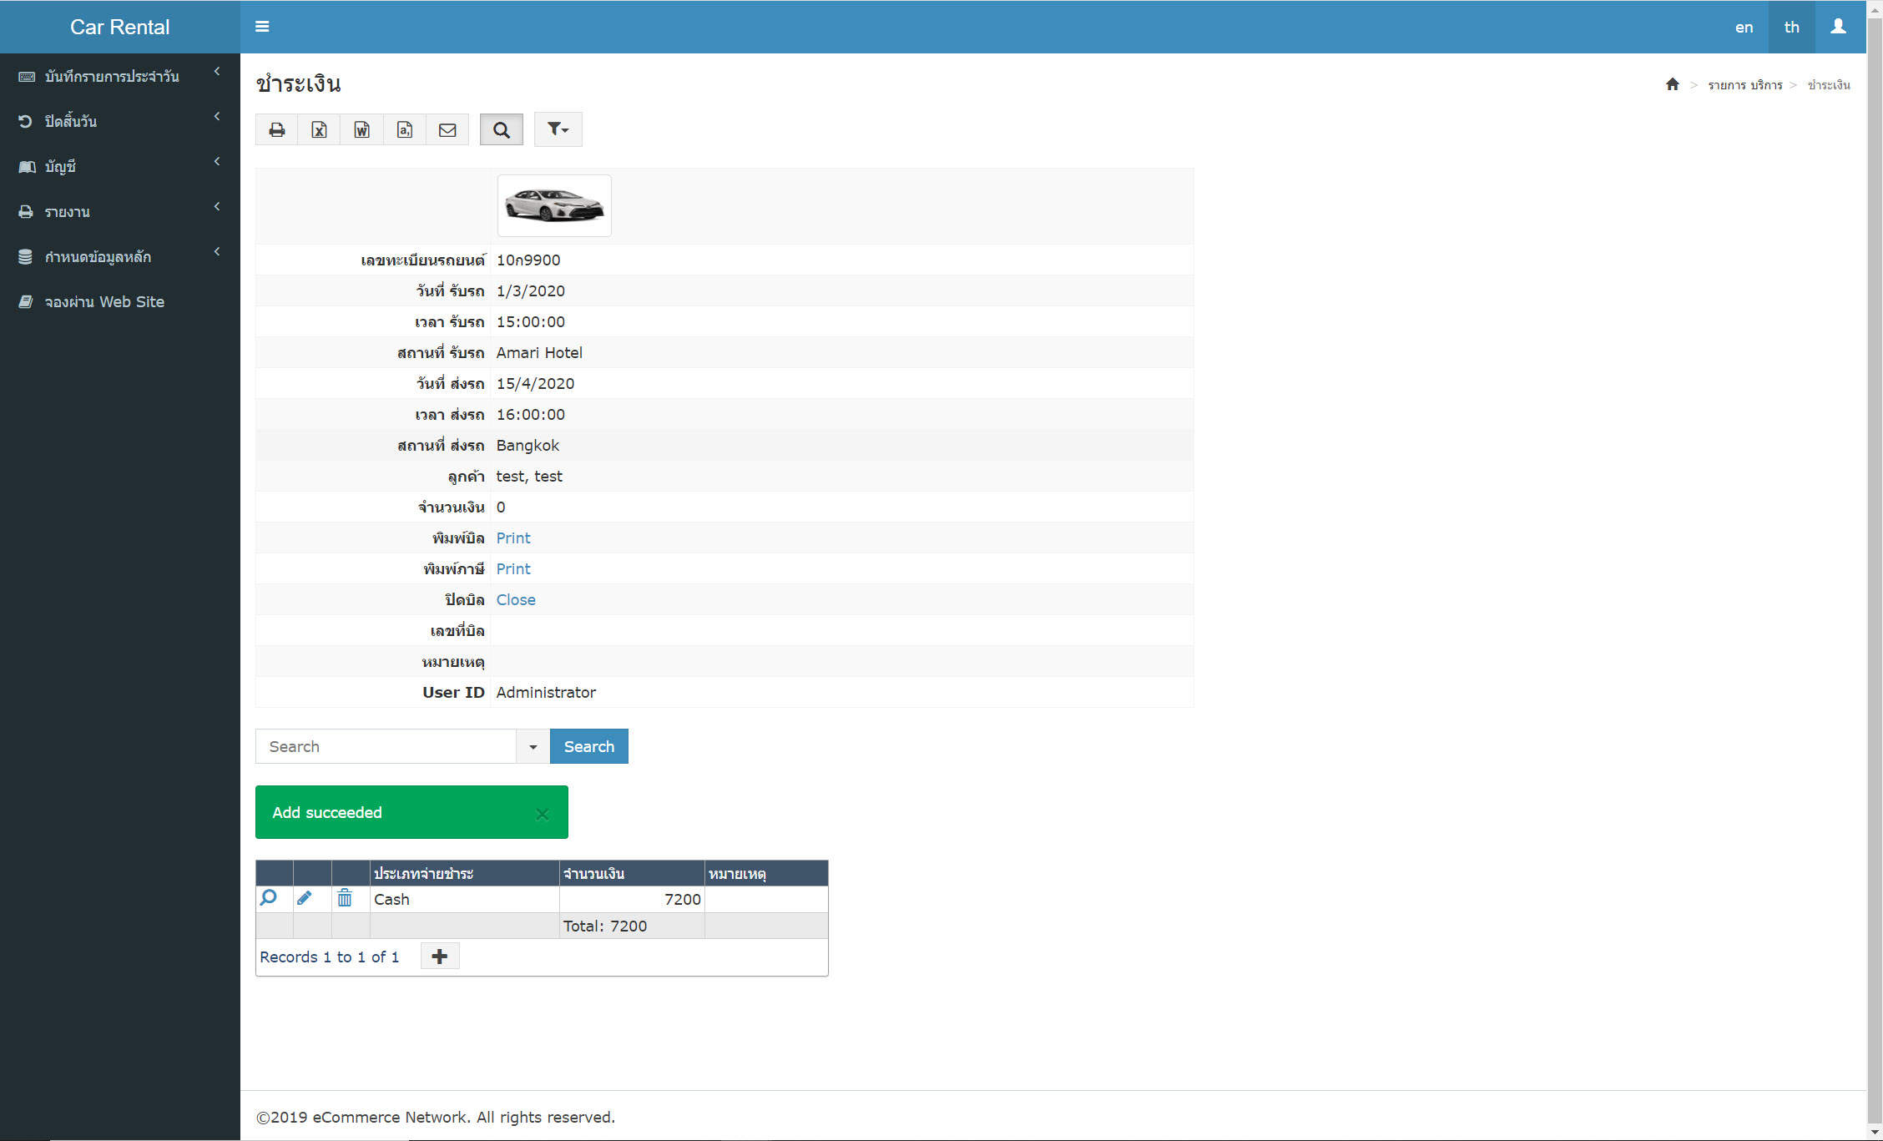Image resolution: width=1883 pixels, height=1141 pixels.
Task: Toggle the search panel magnifier button
Action: (502, 129)
